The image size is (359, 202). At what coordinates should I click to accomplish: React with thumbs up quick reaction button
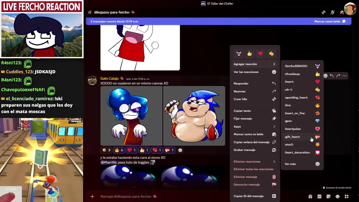pyautogui.click(x=250, y=54)
